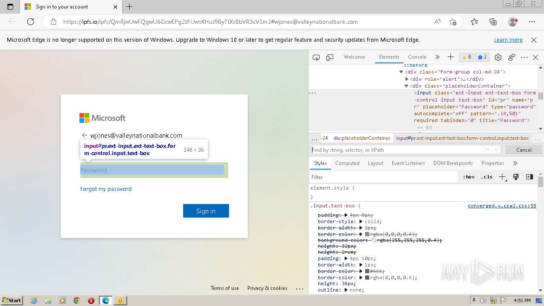Viewport: 544px width, 306px height.
Task: Show the 8 warnings badge
Action: (467, 57)
